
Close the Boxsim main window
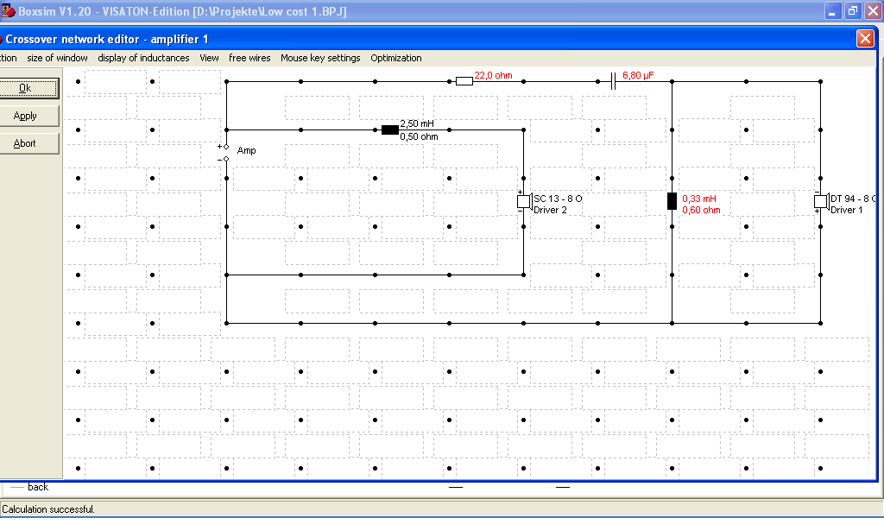click(873, 10)
